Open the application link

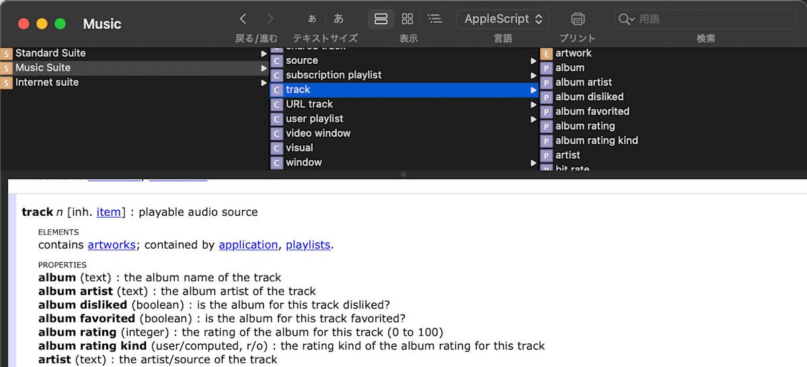[x=248, y=245]
